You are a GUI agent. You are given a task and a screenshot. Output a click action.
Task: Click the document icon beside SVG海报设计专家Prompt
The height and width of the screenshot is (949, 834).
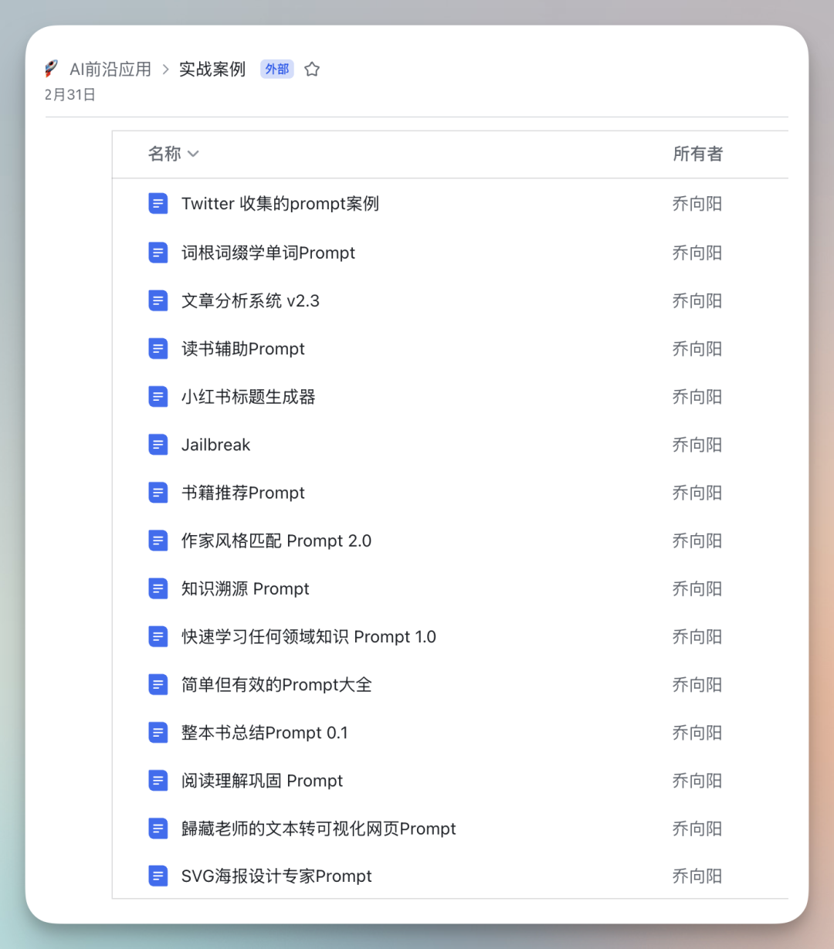(158, 876)
